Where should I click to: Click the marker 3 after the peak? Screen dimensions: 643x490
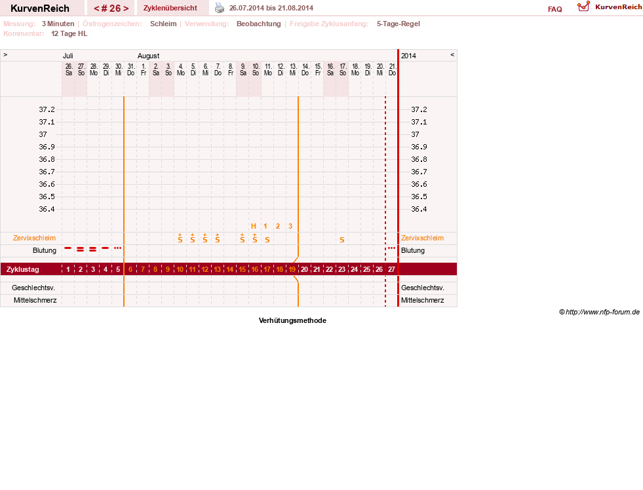pos(290,226)
